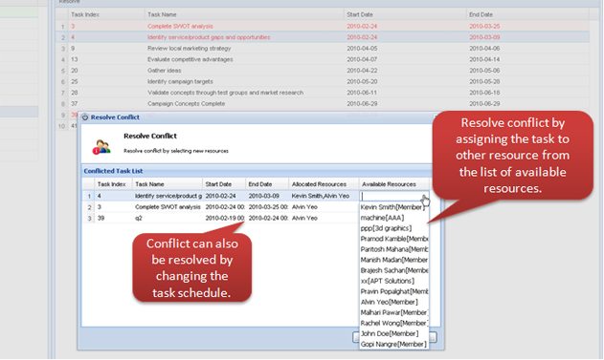Click end date 2010-06-29 in background table
The height and width of the screenshot is (360, 604).
coord(484,104)
